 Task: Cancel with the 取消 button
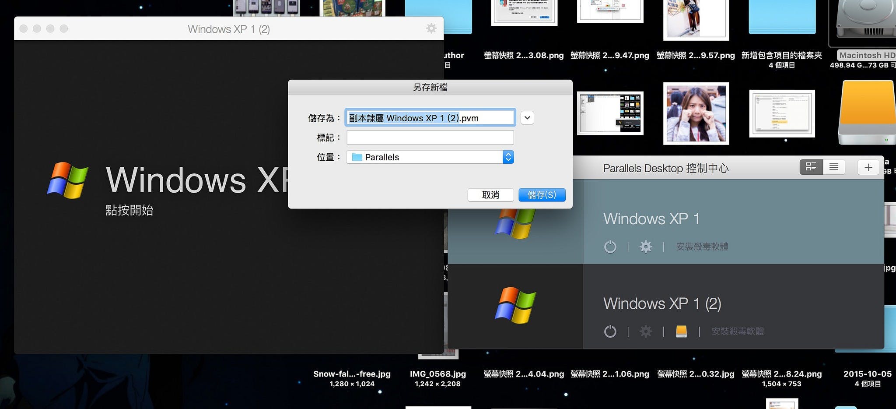pos(490,195)
